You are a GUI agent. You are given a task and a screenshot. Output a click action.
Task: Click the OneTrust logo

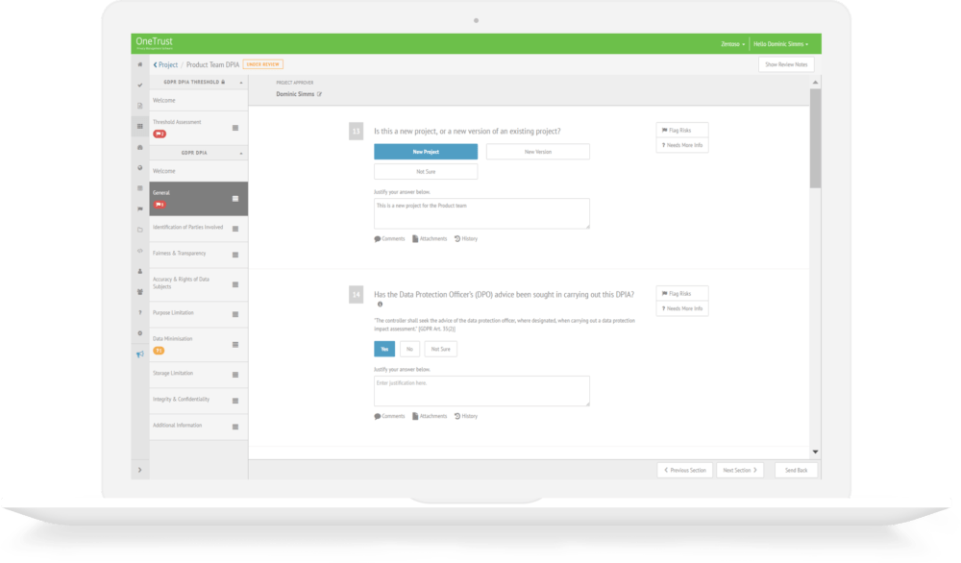(x=154, y=42)
